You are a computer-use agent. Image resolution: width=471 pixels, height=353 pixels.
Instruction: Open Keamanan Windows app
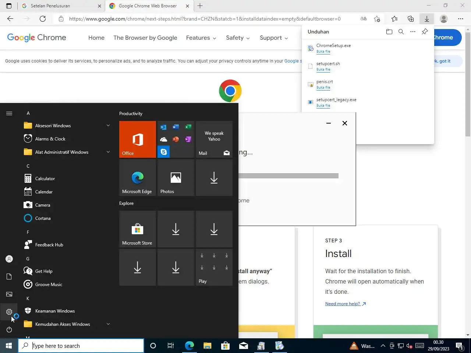click(x=66, y=311)
